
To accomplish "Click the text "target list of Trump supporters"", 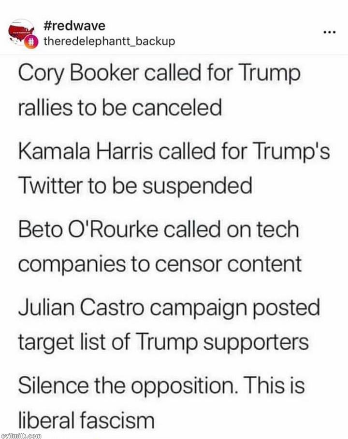I will (x=163, y=342).
